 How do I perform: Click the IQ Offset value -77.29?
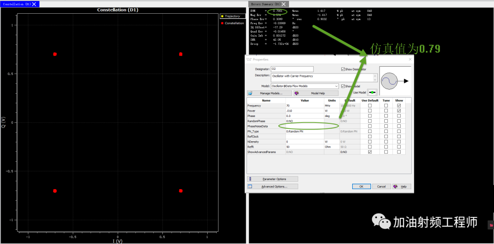[277, 27]
